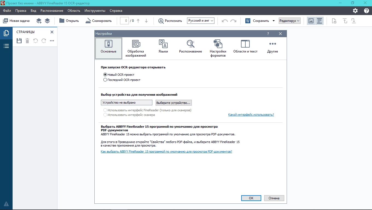Open the recognition language dropdown
372x210 pixels.
[x=201, y=21]
